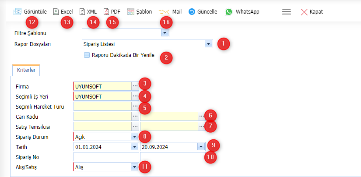Screen dimensions: 361x177
Task: Click the second Satış Temsilcisi input field
Action: coord(169,127)
